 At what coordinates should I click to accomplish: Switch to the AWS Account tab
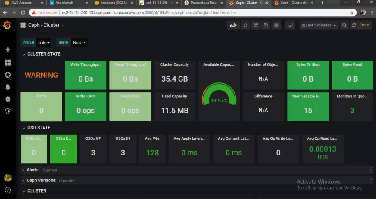(21, 3)
